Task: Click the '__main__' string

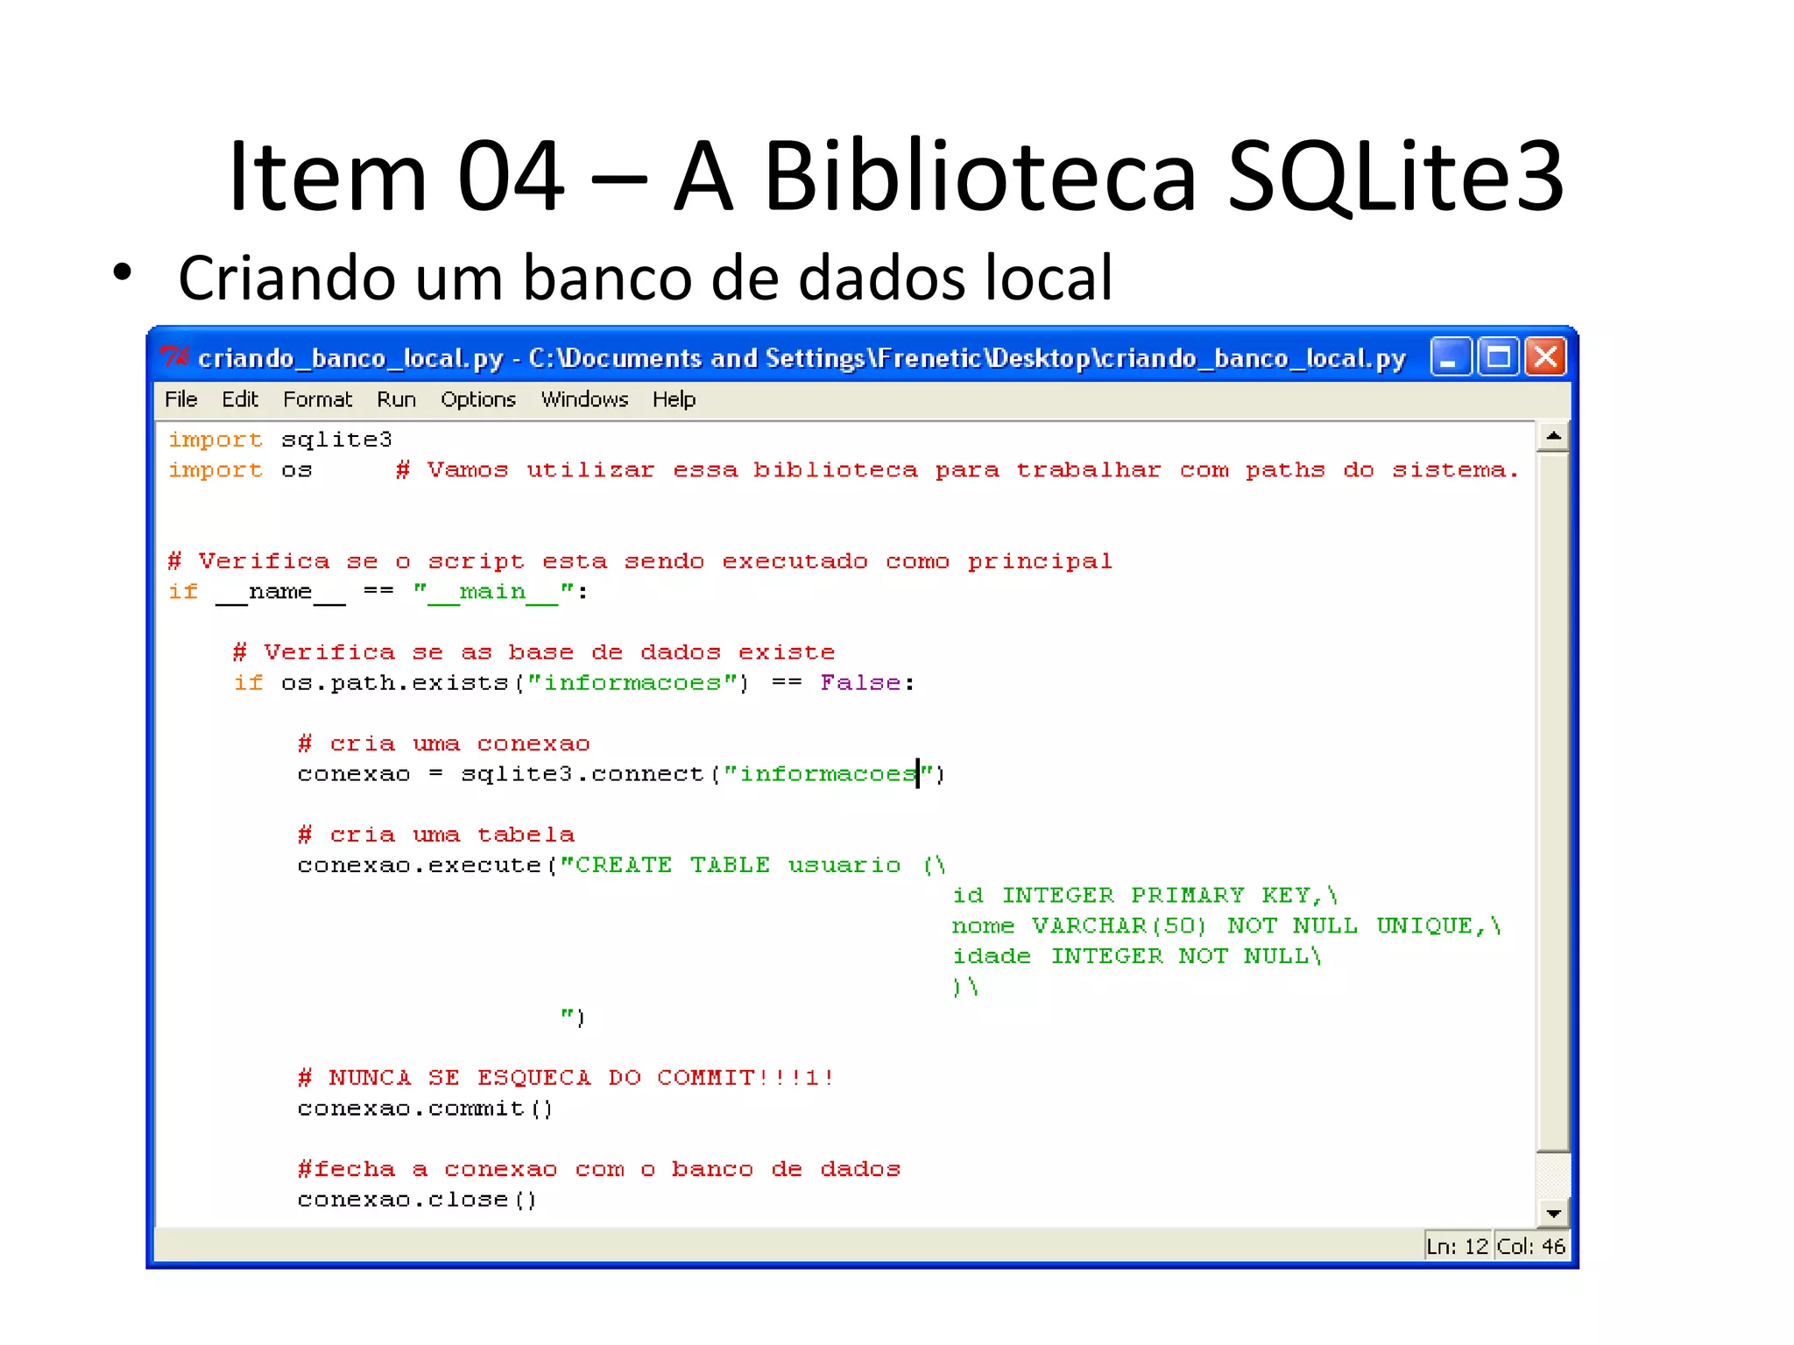Action: (494, 593)
